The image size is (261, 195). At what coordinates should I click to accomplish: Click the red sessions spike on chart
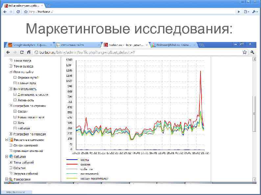pos(201,71)
